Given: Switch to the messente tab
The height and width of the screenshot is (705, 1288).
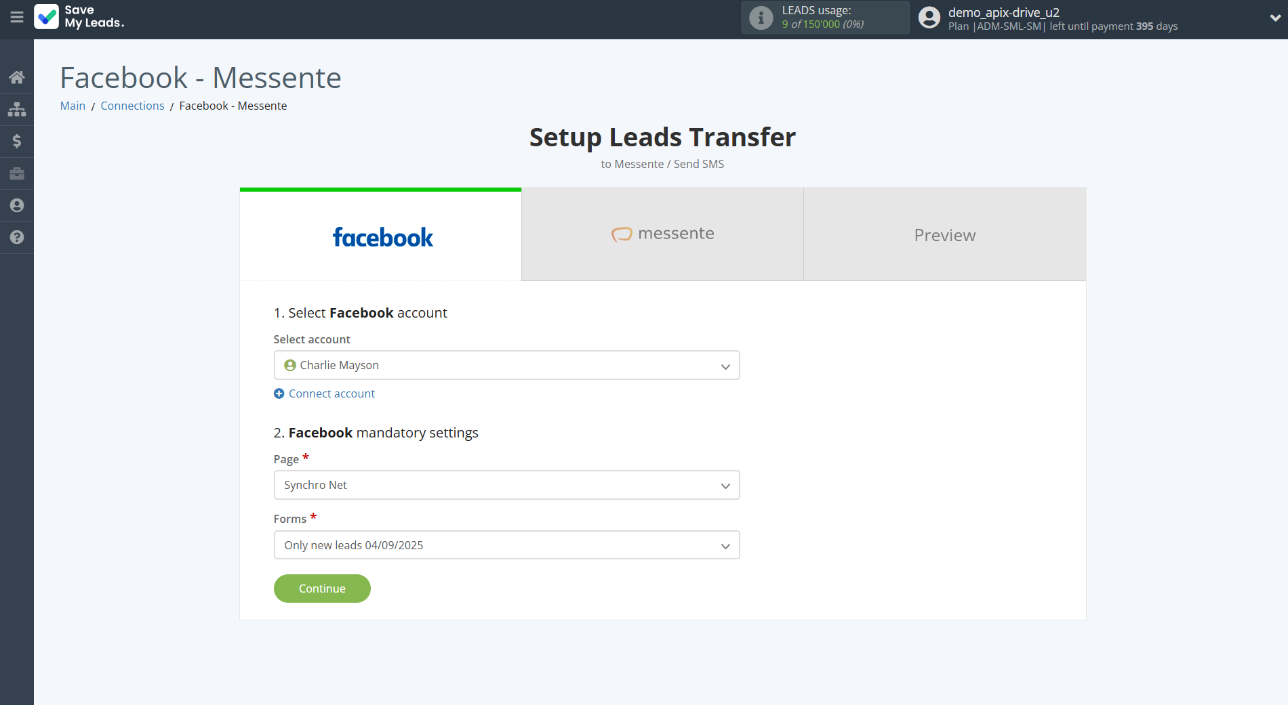Looking at the screenshot, I should click(662, 234).
